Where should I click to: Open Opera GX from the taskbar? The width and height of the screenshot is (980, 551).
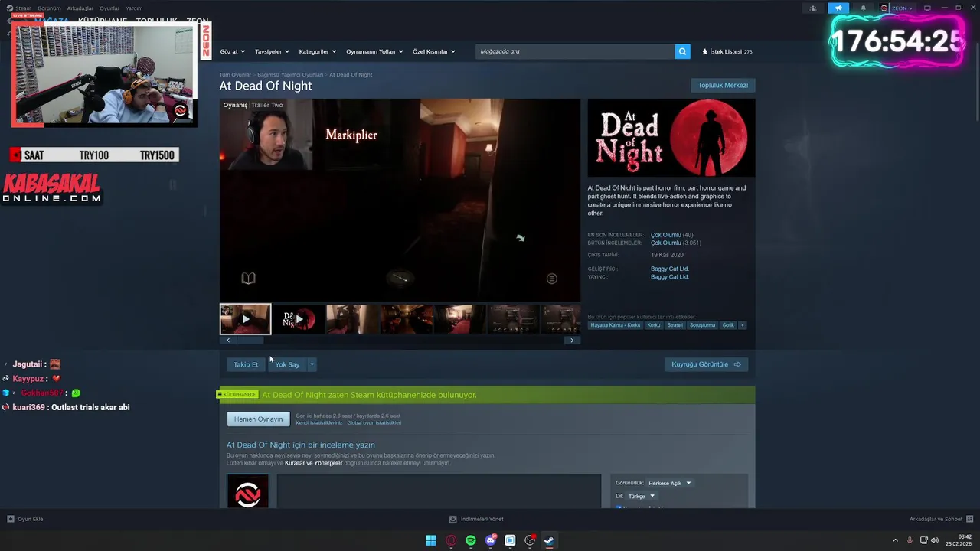click(451, 540)
